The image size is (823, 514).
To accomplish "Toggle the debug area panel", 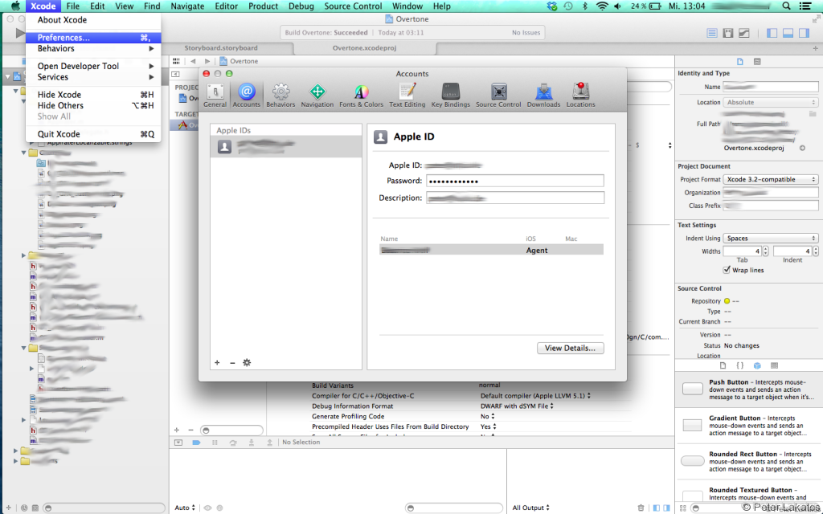I will coord(788,33).
